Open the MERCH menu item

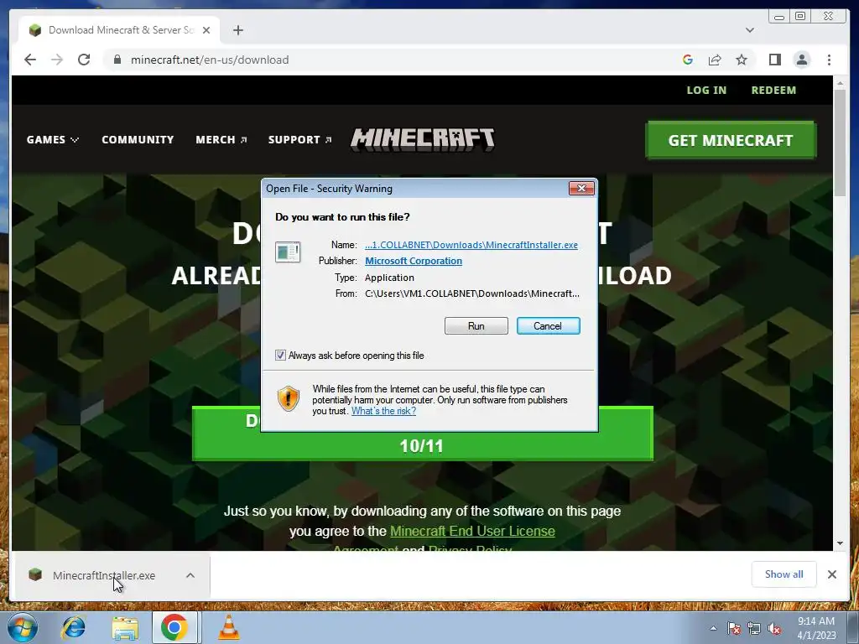click(221, 140)
